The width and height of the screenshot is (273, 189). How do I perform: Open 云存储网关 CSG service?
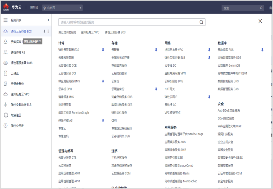[120, 136]
